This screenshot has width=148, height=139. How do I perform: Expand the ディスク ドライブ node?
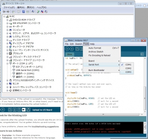click(x=7, y=40)
